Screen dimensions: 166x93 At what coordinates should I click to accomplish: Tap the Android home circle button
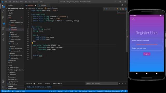tap(147, 74)
